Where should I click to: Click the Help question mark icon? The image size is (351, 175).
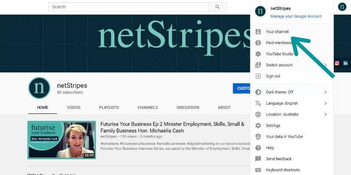tap(258, 148)
